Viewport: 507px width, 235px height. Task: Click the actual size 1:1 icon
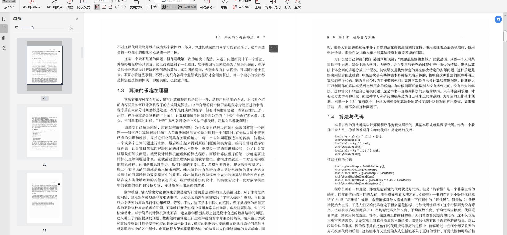click(x=97, y=7)
